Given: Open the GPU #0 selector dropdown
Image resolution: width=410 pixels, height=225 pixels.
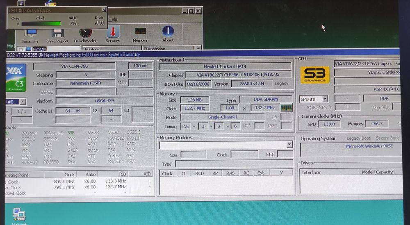Looking at the screenshot, I should click(325, 99).
